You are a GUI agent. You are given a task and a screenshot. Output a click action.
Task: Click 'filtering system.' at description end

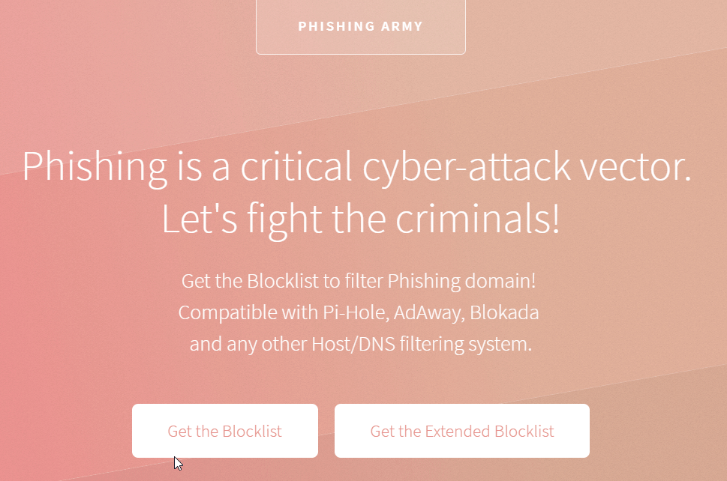click(x=465, y=345)
